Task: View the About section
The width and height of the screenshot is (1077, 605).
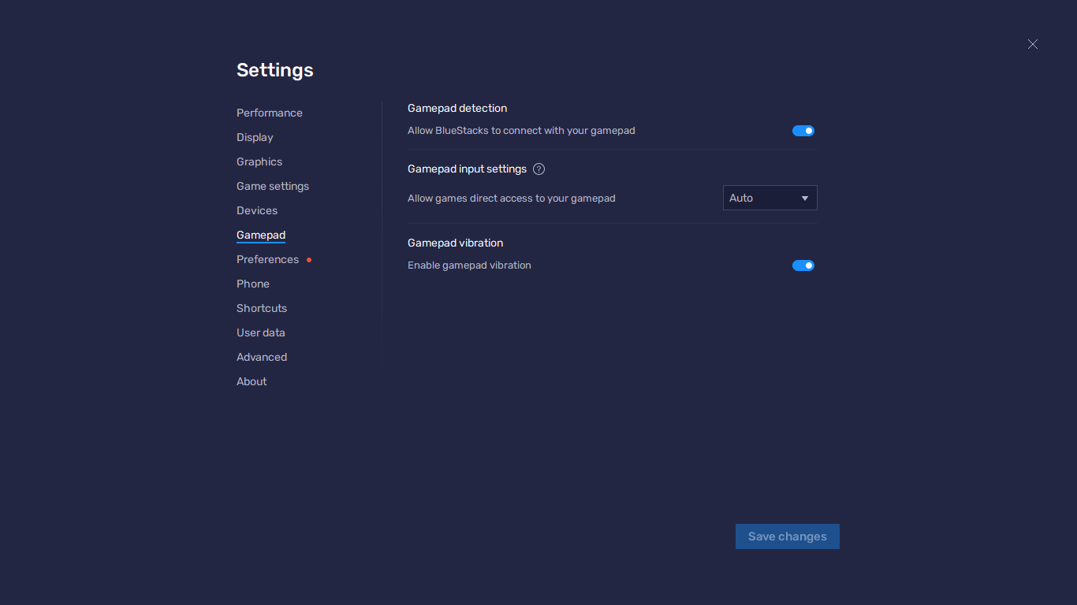Action: click(252, 381)
